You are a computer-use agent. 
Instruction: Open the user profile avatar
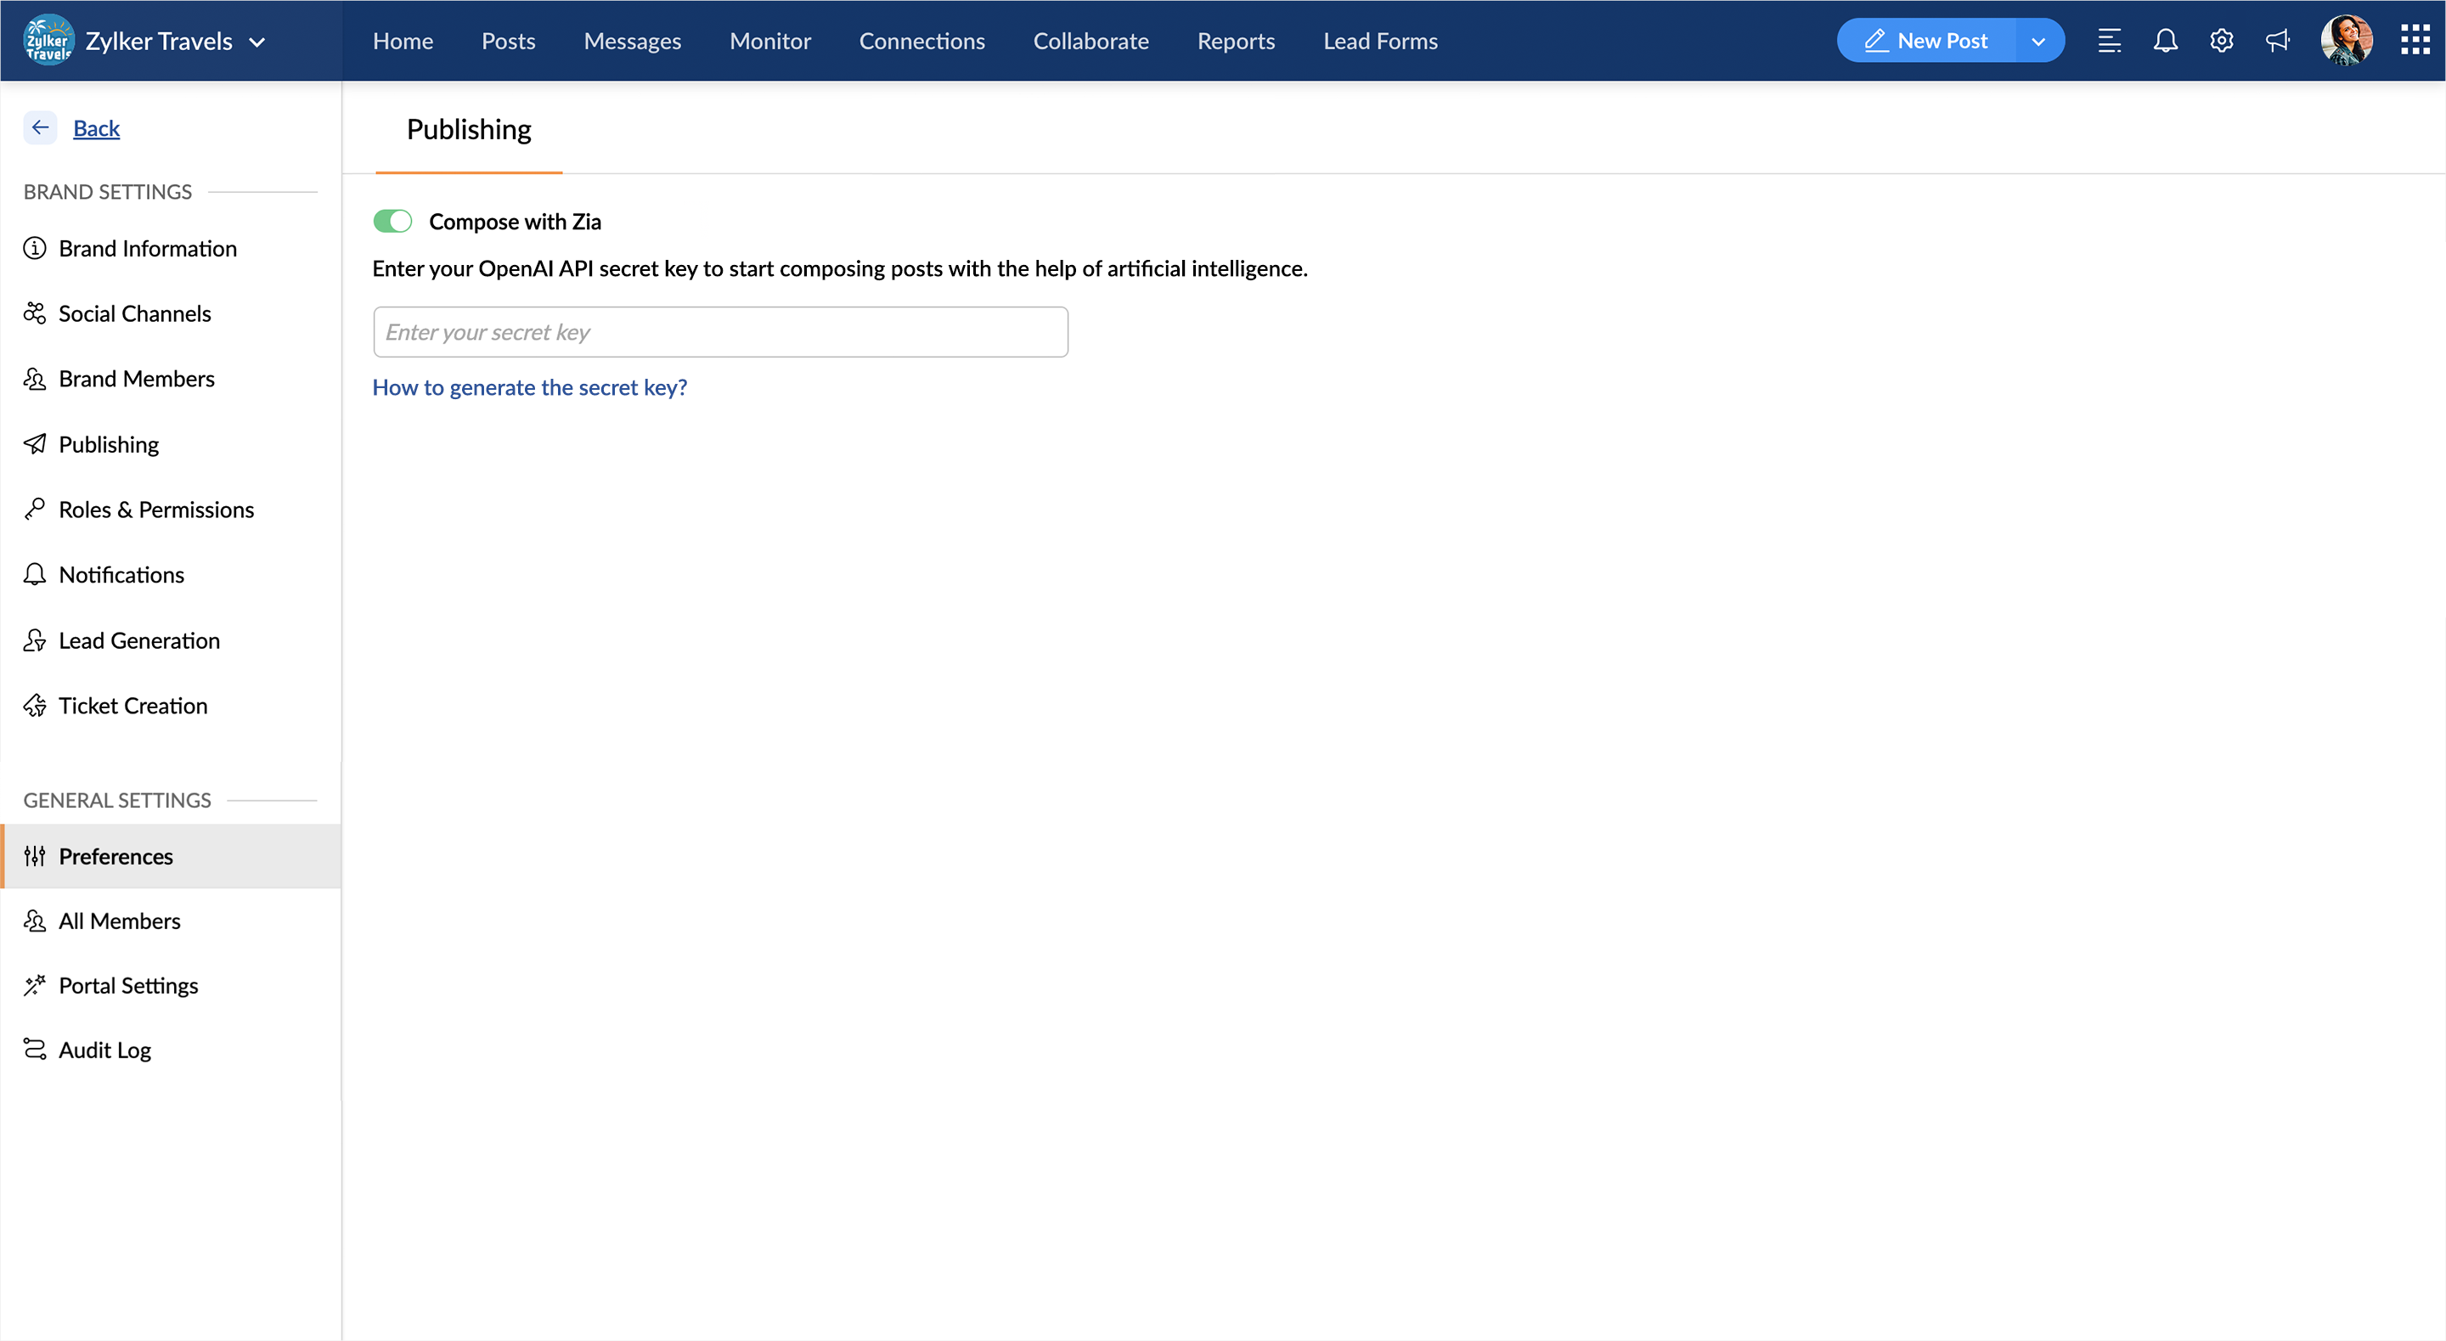point(2347,41)
